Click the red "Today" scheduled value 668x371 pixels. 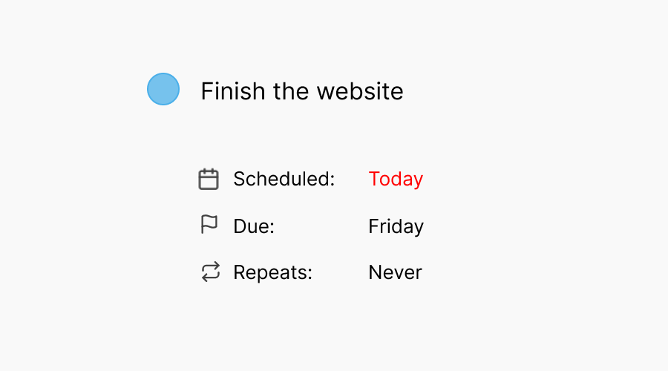(x=396, y=179)
